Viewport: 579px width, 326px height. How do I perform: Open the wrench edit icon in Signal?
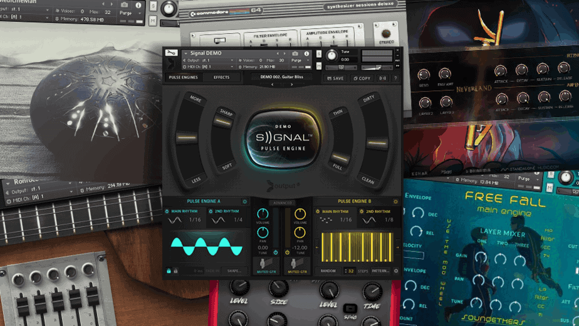tap(171, 53)
